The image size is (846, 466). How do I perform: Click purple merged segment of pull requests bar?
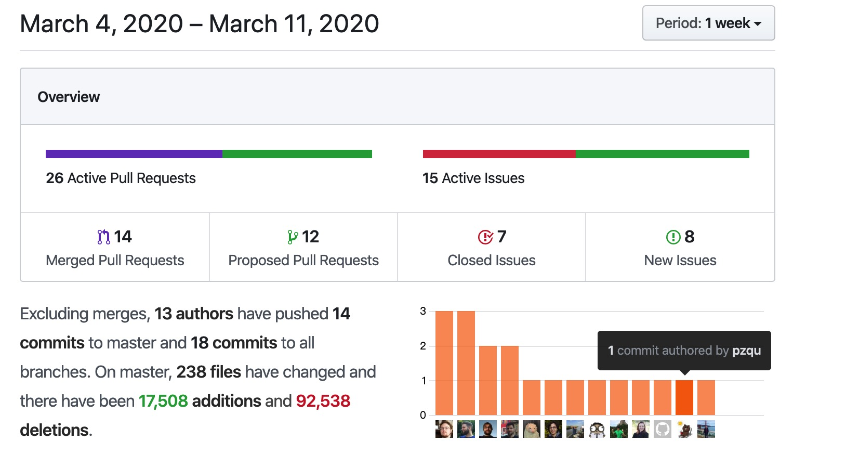click(x=134, y=154)
